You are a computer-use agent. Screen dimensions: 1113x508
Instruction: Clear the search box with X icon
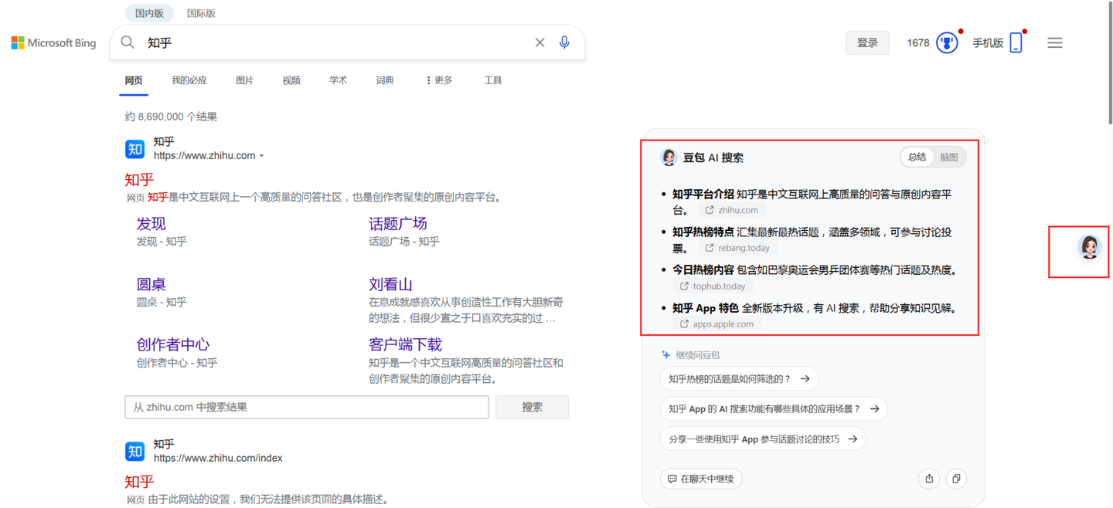click(x=539, y=42)
